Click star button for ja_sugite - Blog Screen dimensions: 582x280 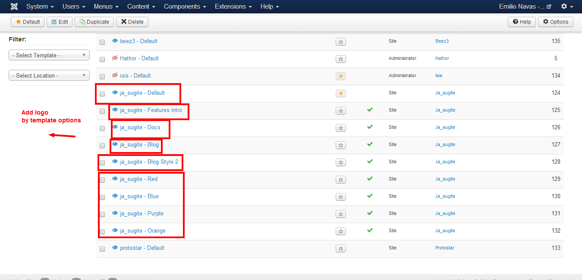point(341,145)
